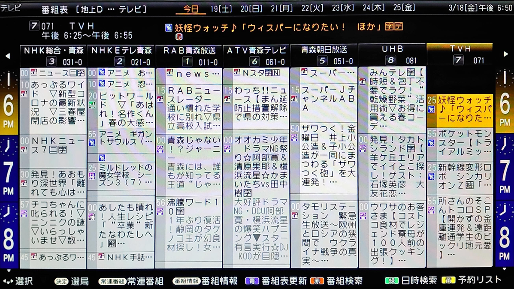Select the 沸騰ワード10 program

[189, 229]
